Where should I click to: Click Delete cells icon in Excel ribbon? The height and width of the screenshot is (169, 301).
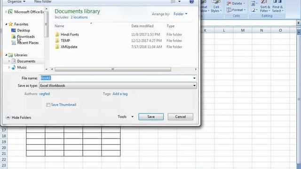click(229, 3)
